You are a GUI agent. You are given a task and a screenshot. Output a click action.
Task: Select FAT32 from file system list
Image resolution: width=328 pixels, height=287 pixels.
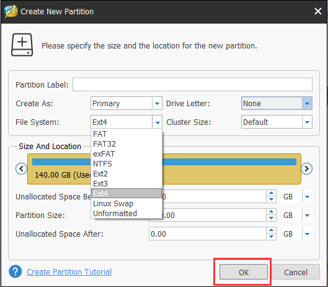(x=126, y=144)
